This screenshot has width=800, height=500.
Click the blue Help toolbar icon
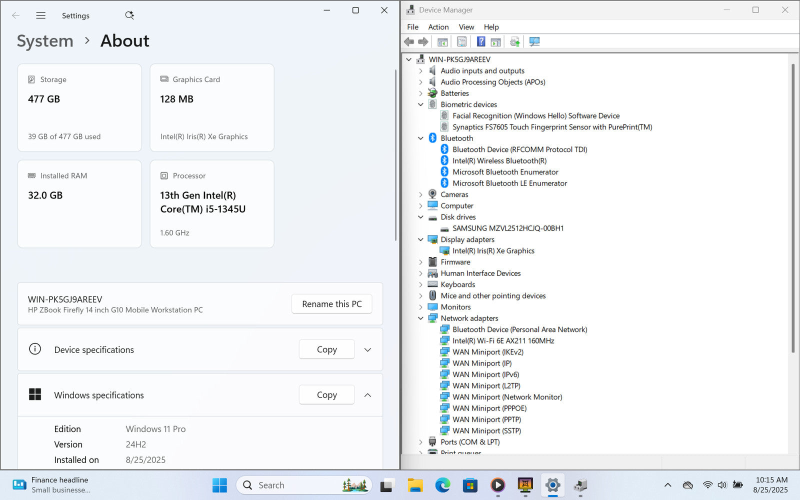click(x=480, y=42)
